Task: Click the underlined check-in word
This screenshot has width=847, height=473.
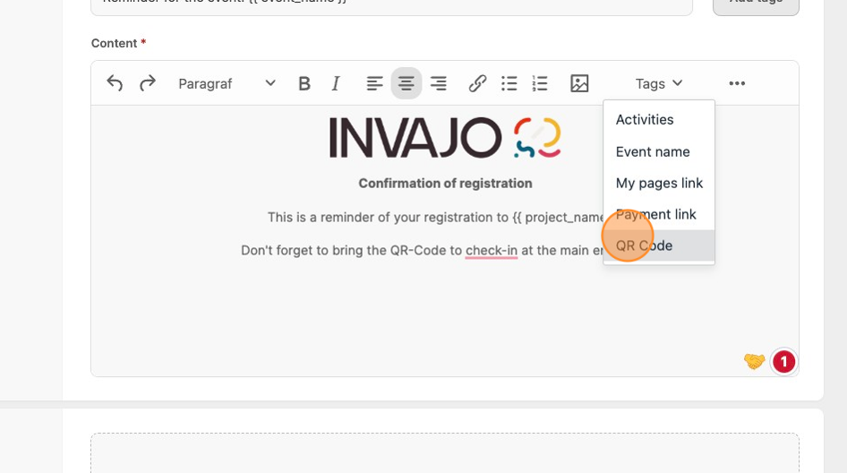Action: pyautogui.click(x=491, y=250)
